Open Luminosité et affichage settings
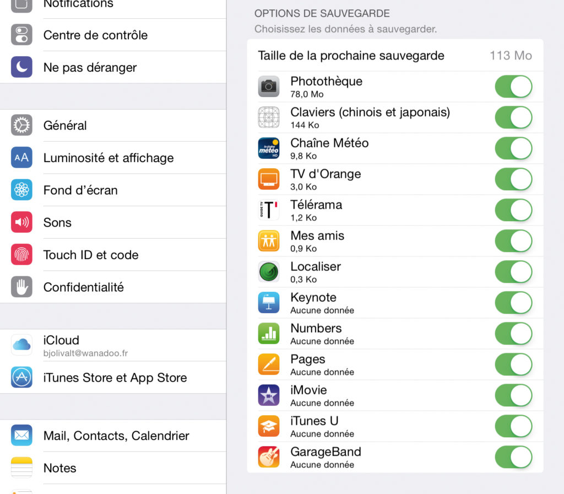 coord(113,158)
